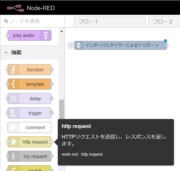Click the tcp request node output port
This screenshot has height=171, width=180.
pos(51,156)
